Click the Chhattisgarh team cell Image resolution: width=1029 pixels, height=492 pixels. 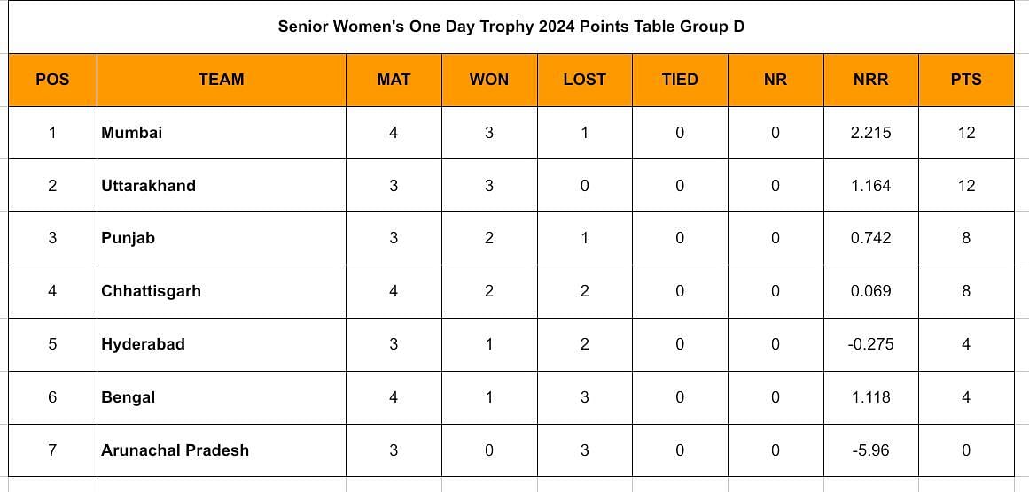[222, 291]
